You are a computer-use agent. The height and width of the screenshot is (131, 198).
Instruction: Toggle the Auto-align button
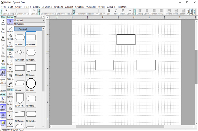click(3, 116)
